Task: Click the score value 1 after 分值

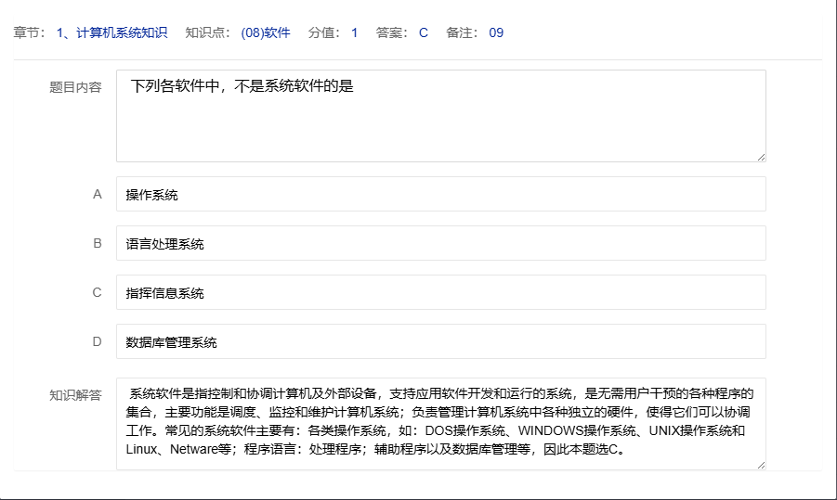Action: (x=354, y=33)
